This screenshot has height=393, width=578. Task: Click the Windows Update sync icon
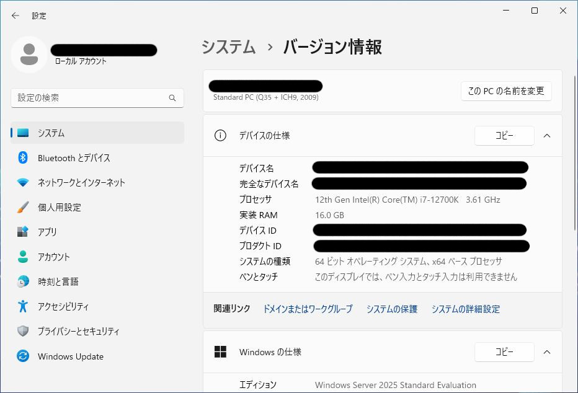pos(23,356)
